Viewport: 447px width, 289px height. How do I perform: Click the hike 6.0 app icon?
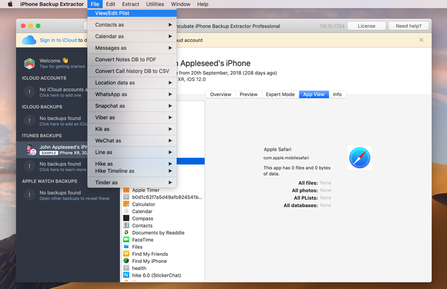126,275
